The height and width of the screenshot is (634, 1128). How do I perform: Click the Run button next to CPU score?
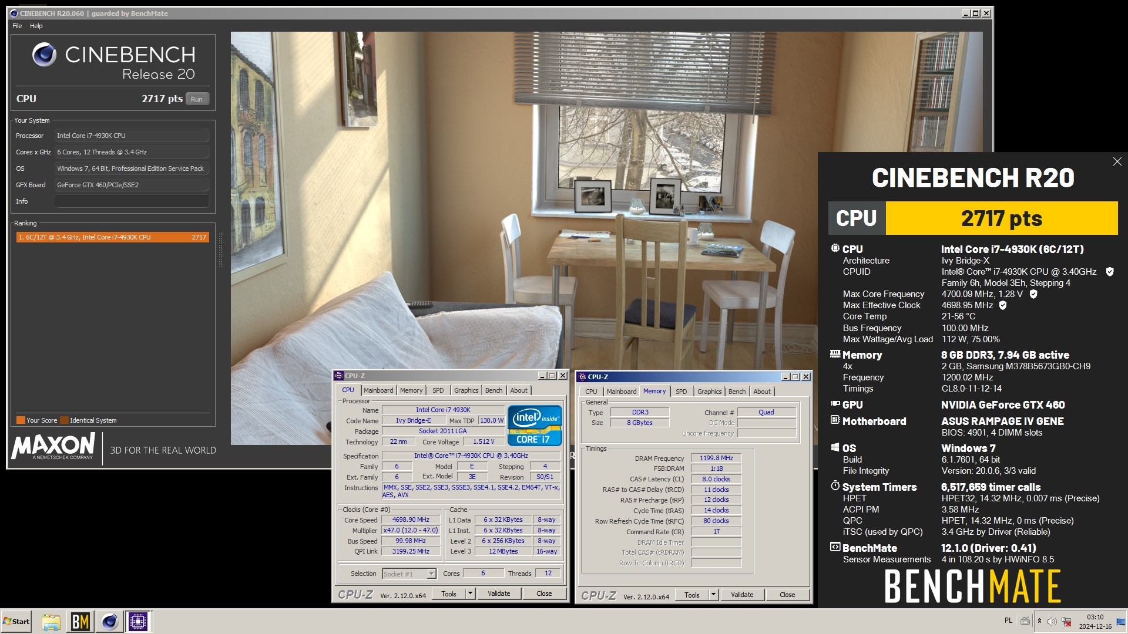(x=197, y=99)
